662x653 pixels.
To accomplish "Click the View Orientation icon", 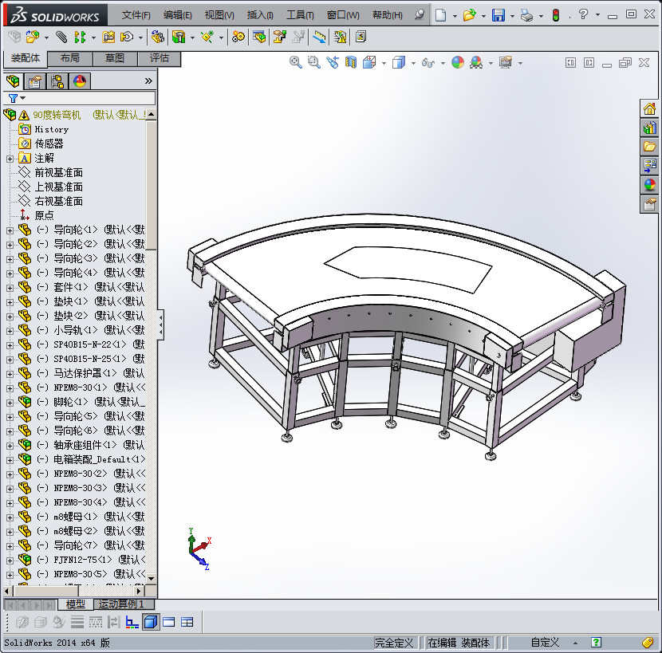I will click(x=369, y=63).
